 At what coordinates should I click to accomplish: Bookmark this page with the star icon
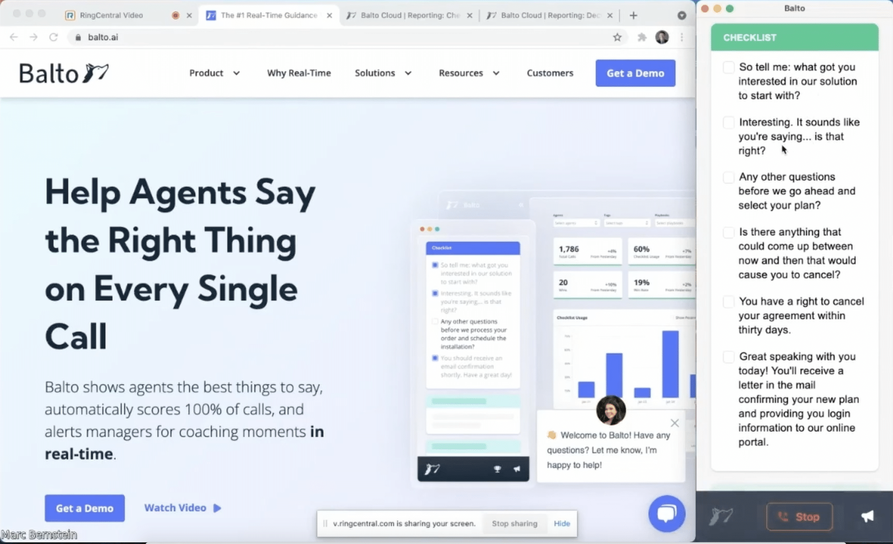617,37
